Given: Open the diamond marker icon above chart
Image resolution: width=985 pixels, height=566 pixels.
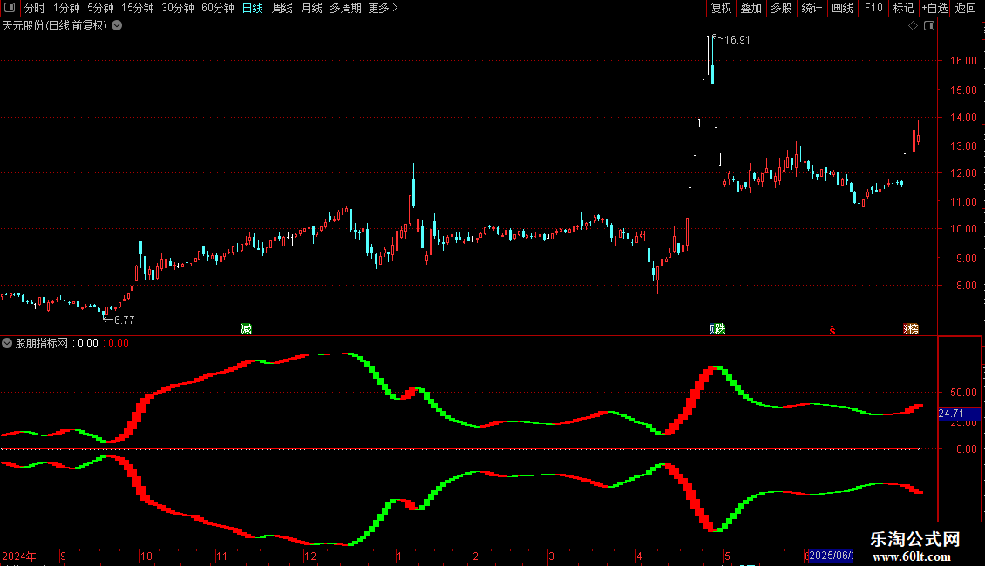Looking at the screenshot, I should [x=913, y=26].
